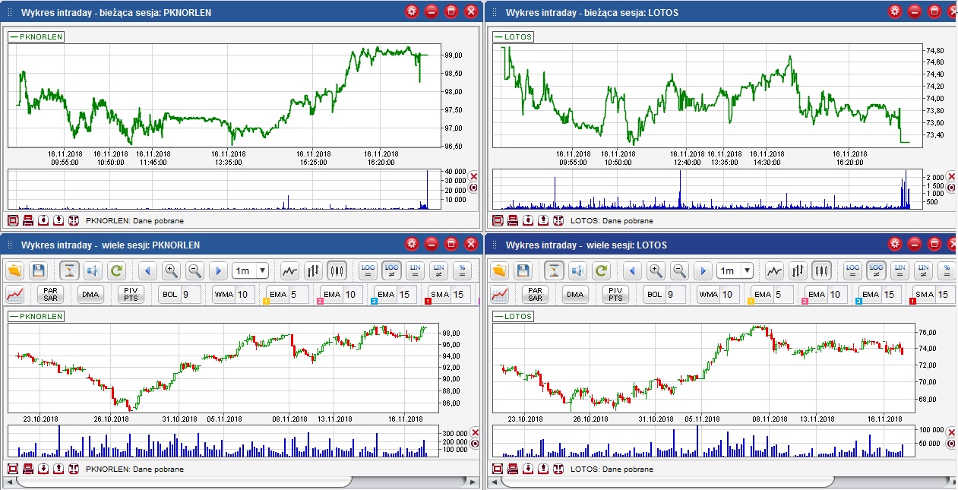Hide volume panel in PKNORLEN intraday chart
The width and height of the screenshot is (958, 490).
pos(474,176)
